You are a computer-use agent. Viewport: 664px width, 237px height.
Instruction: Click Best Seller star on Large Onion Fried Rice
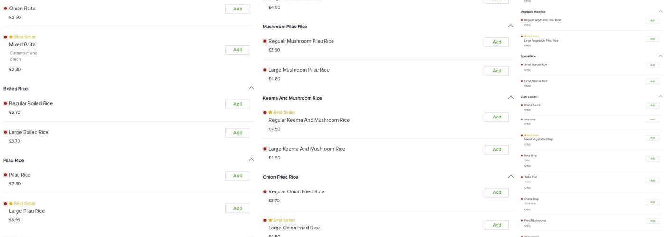coord(270,220)
